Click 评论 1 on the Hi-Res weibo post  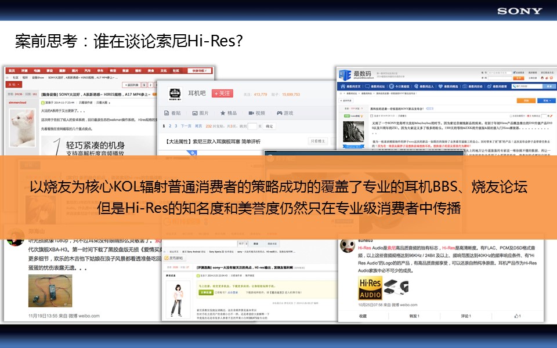pyautogui.click(x=466, y=316)
